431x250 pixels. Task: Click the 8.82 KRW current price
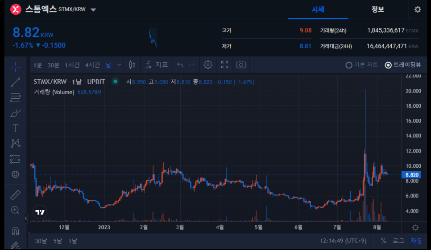tap(33, 32)
